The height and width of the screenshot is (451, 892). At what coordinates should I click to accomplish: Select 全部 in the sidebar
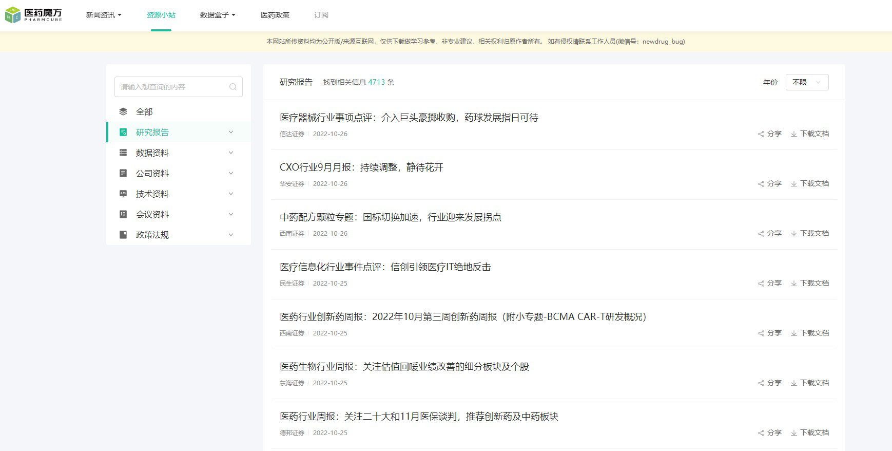tap(144, 111)
